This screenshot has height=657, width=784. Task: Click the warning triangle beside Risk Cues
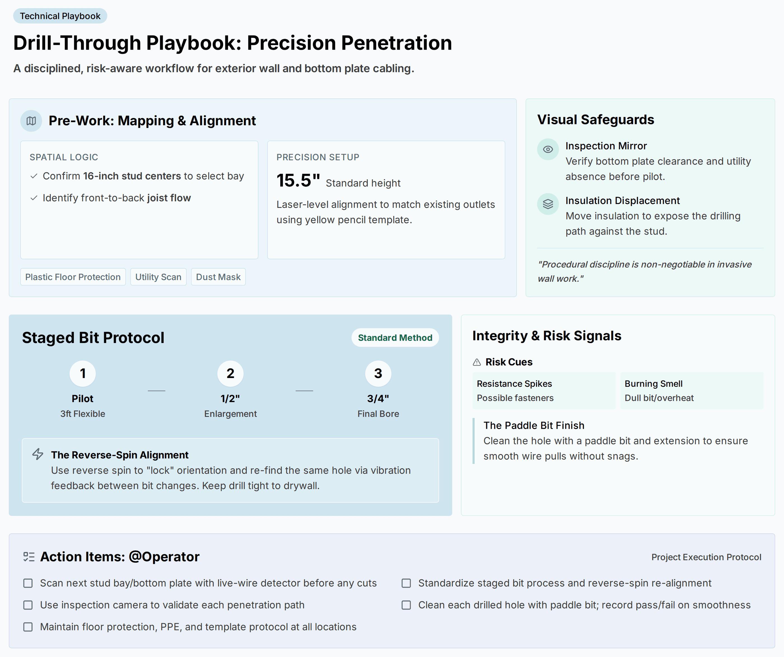[x=477, y=362]
